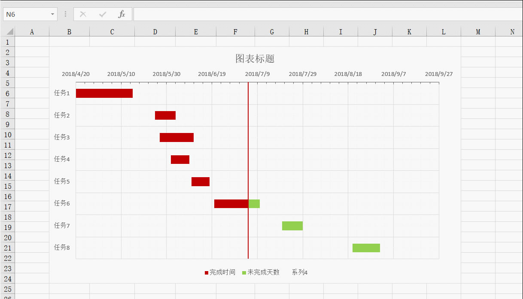
Task: Select column B header
Action: (69, 32)
